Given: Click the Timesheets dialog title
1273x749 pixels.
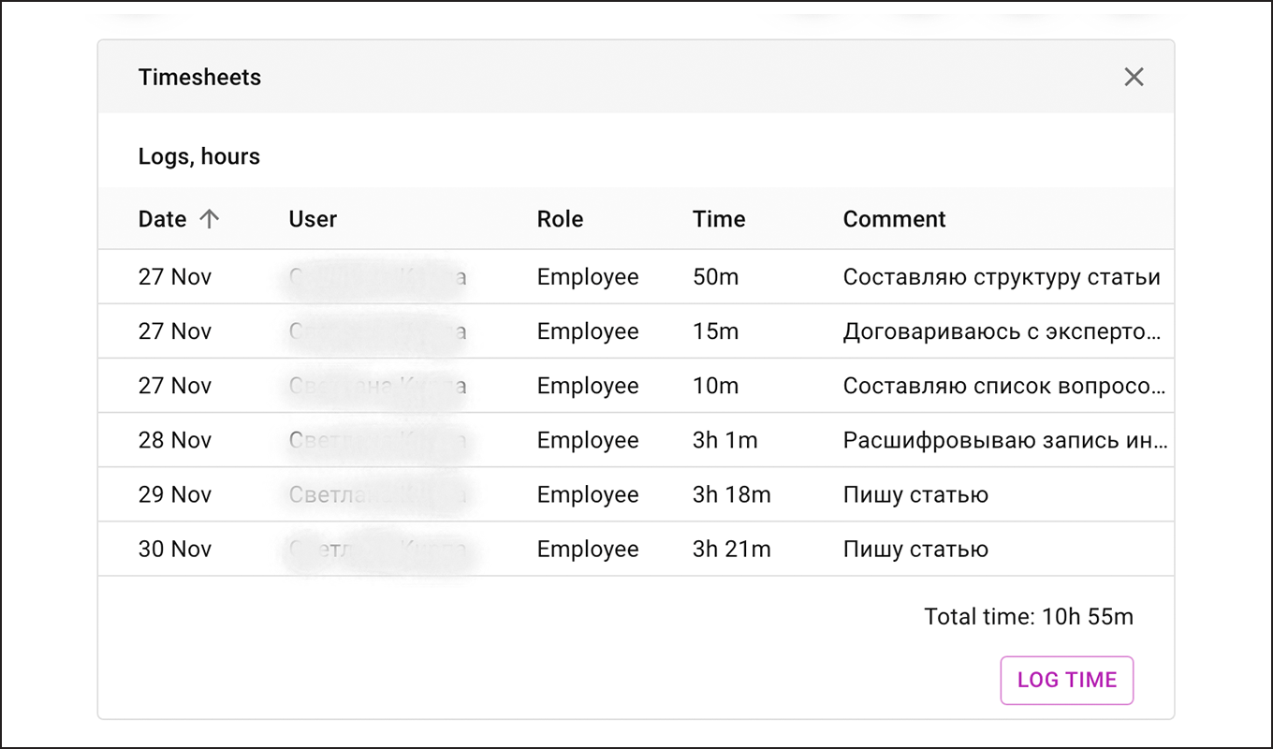Looking at the screenshot, I should click(x=199, y=77).
